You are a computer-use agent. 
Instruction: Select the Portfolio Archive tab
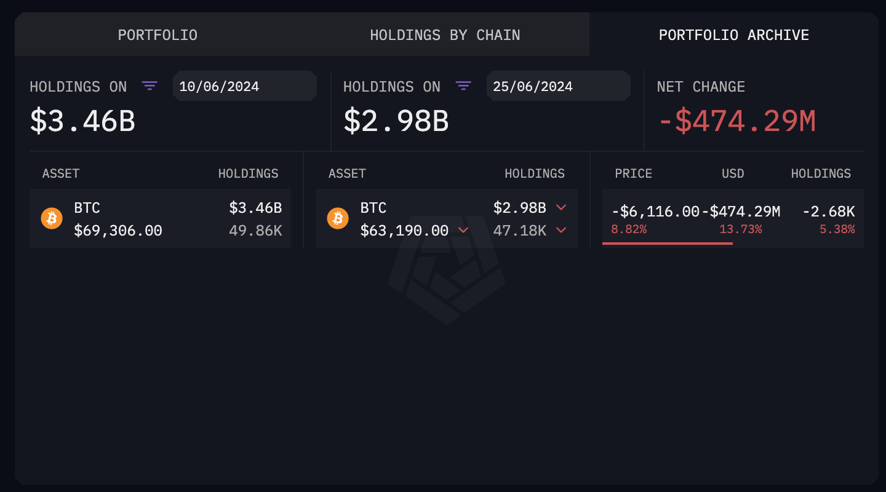(x=733, y=35)
